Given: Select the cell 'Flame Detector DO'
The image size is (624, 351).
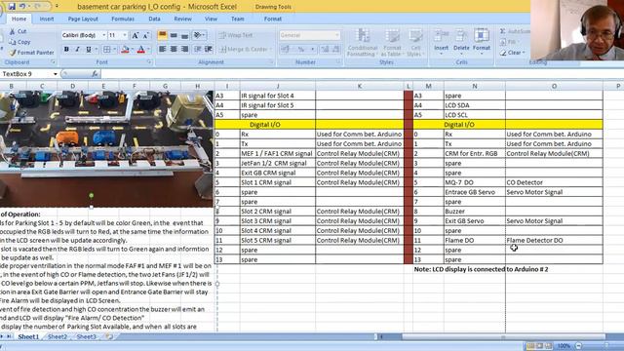Looking at the screenshot, I should point(554,241).
